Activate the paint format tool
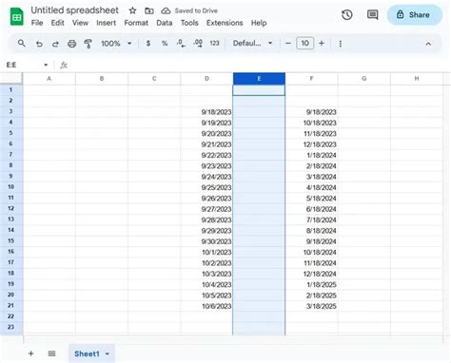451x363 pixels. 88,44
